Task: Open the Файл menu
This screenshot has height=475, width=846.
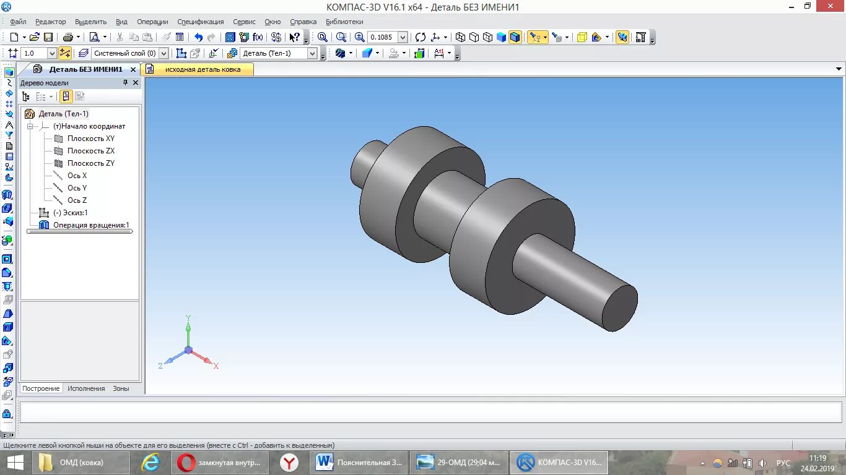Action: click(x=18, y=22)
